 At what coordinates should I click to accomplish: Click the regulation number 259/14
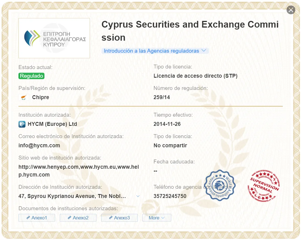coord(162,97)
